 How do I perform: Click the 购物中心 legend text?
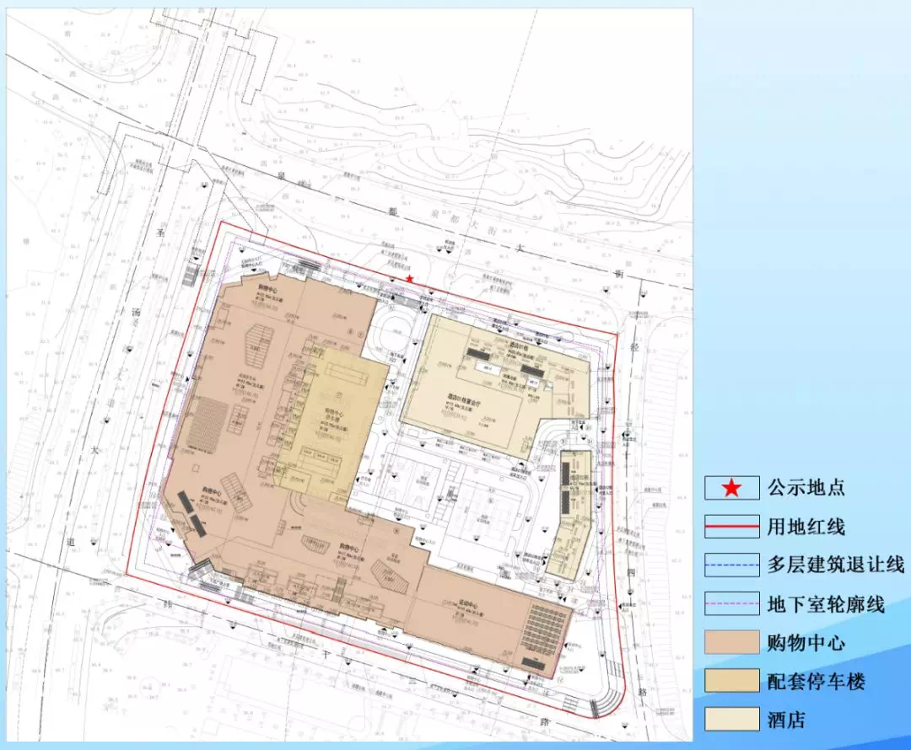coord(806,642)
